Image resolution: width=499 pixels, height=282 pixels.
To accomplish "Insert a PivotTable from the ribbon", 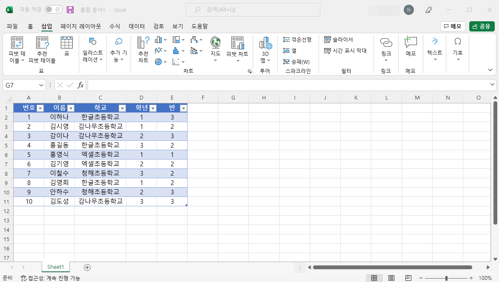I will 17,50.
